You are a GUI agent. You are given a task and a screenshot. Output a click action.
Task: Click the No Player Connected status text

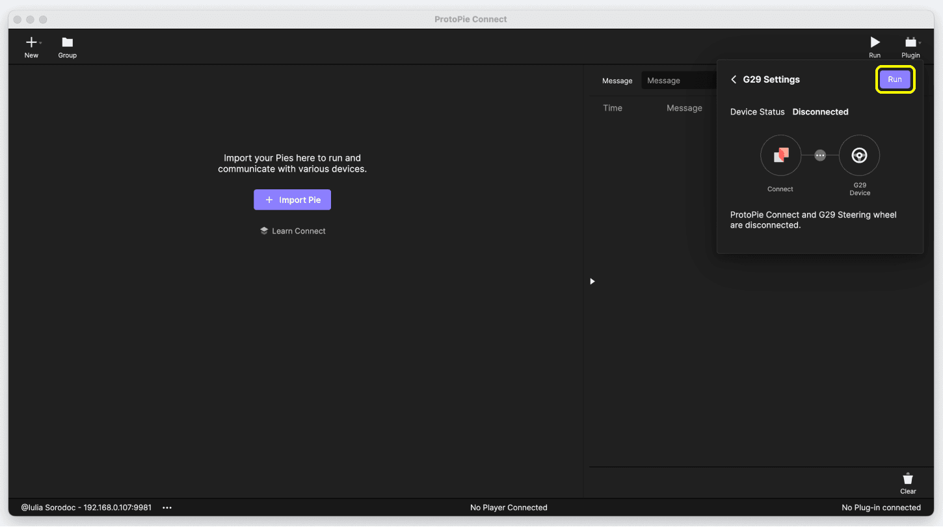[509, 507]
